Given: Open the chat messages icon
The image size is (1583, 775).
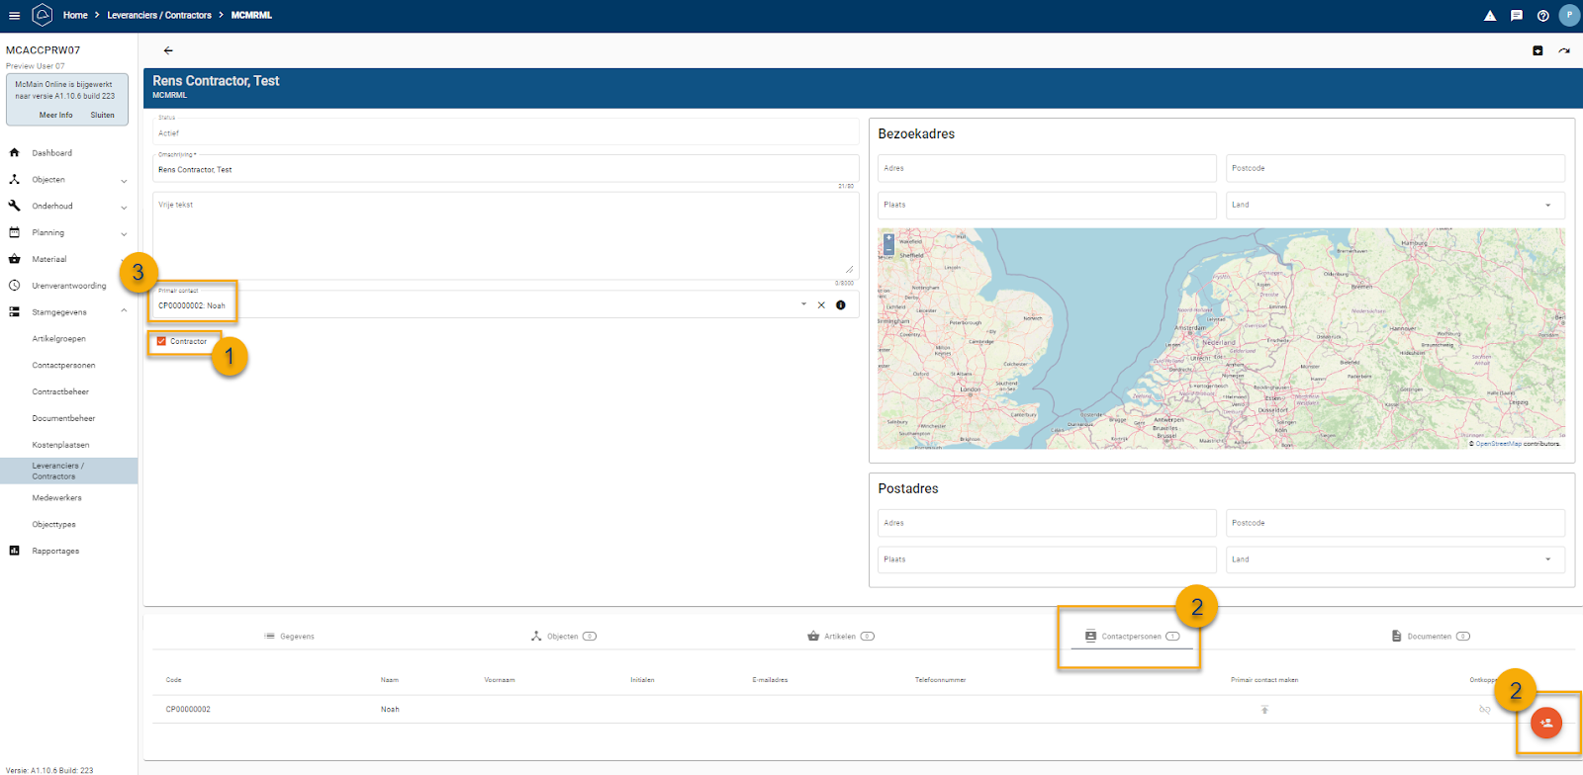Looking at the screenshot, I should (x=1516, y=16).
